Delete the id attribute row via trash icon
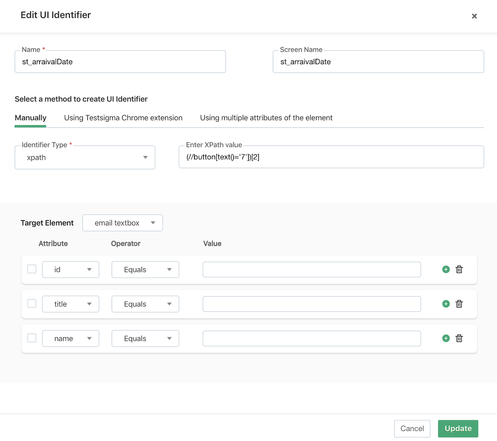Image resolution: width=497 pixels, height=441 pixels. pyautogui.click(x=459, y=269)
